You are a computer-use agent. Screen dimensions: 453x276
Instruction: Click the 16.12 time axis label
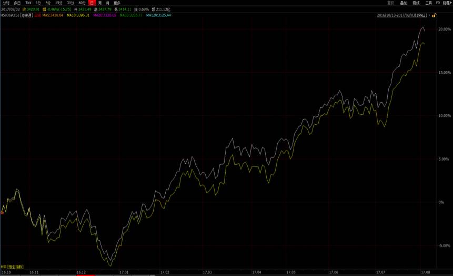[x=81, y=272]
